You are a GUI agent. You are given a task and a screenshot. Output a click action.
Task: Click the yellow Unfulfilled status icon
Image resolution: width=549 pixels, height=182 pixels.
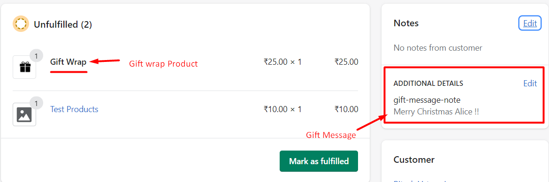21,24
